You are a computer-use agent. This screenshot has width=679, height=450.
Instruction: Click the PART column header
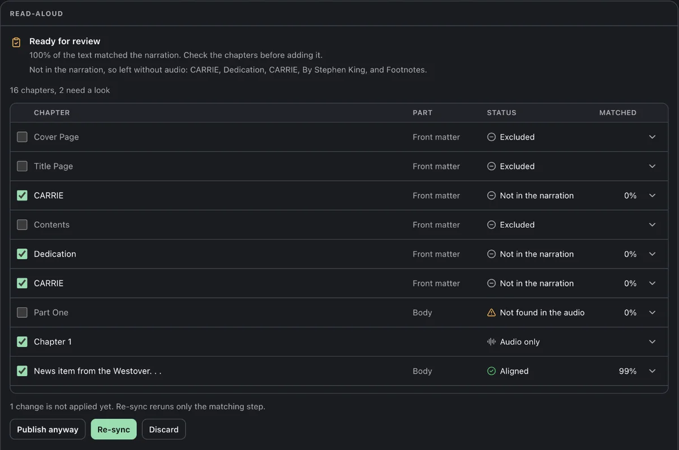423,112
